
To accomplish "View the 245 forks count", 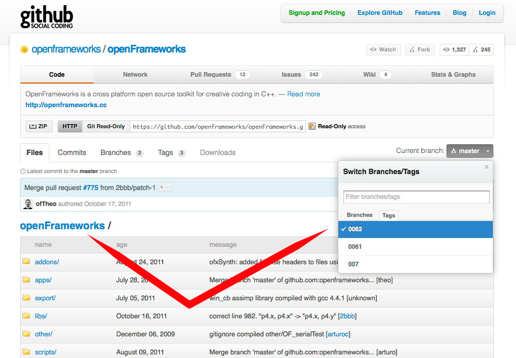I will [x=481, y=49].
